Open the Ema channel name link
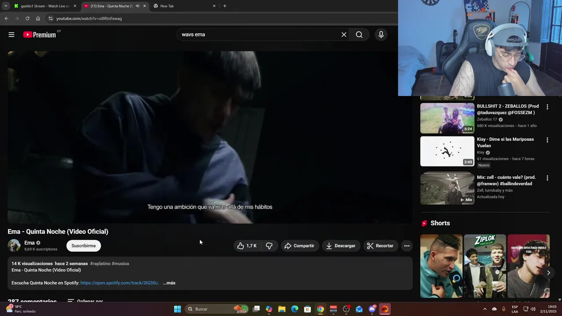562x316 pixels. (x=29, y=243)
